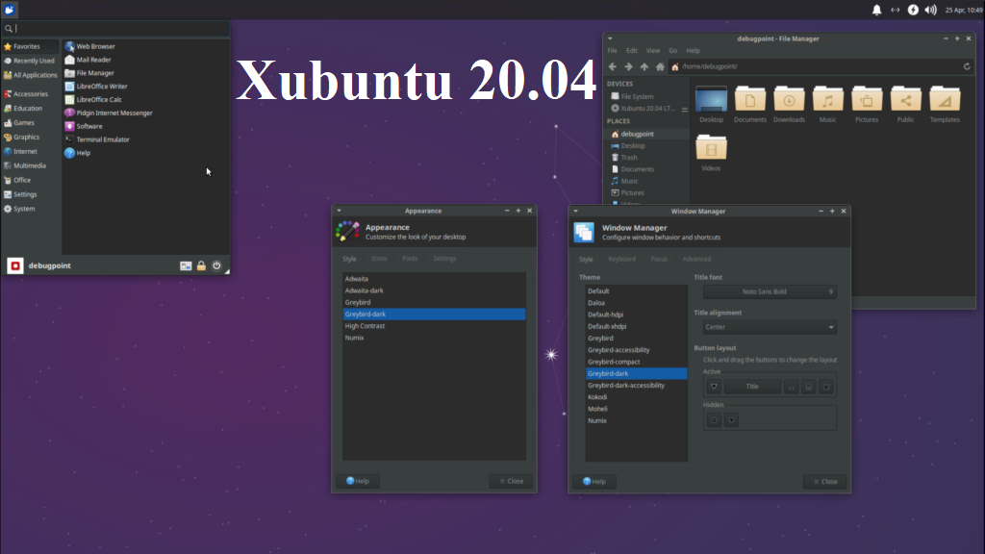Image resolution: width=985 pixels, height=554 pixels.
Task: Open the Window Manager window menu arrow
Action: point(575,211)
